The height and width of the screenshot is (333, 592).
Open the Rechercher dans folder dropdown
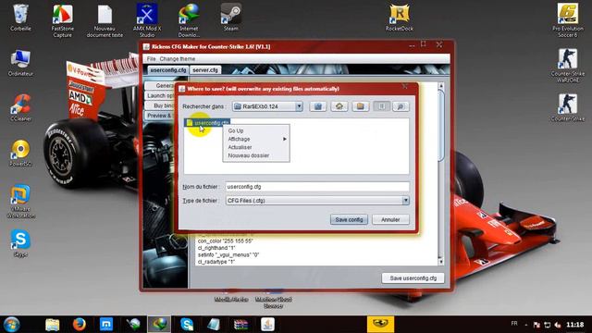[299, 106]
